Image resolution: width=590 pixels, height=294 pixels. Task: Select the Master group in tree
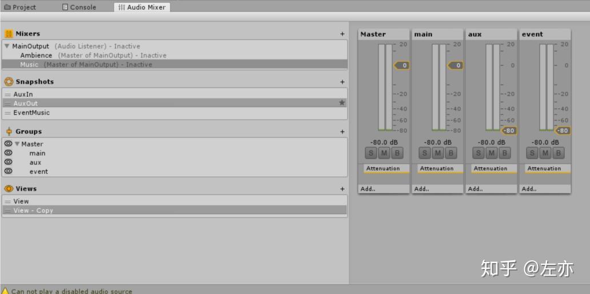click(x=32, y=144)
